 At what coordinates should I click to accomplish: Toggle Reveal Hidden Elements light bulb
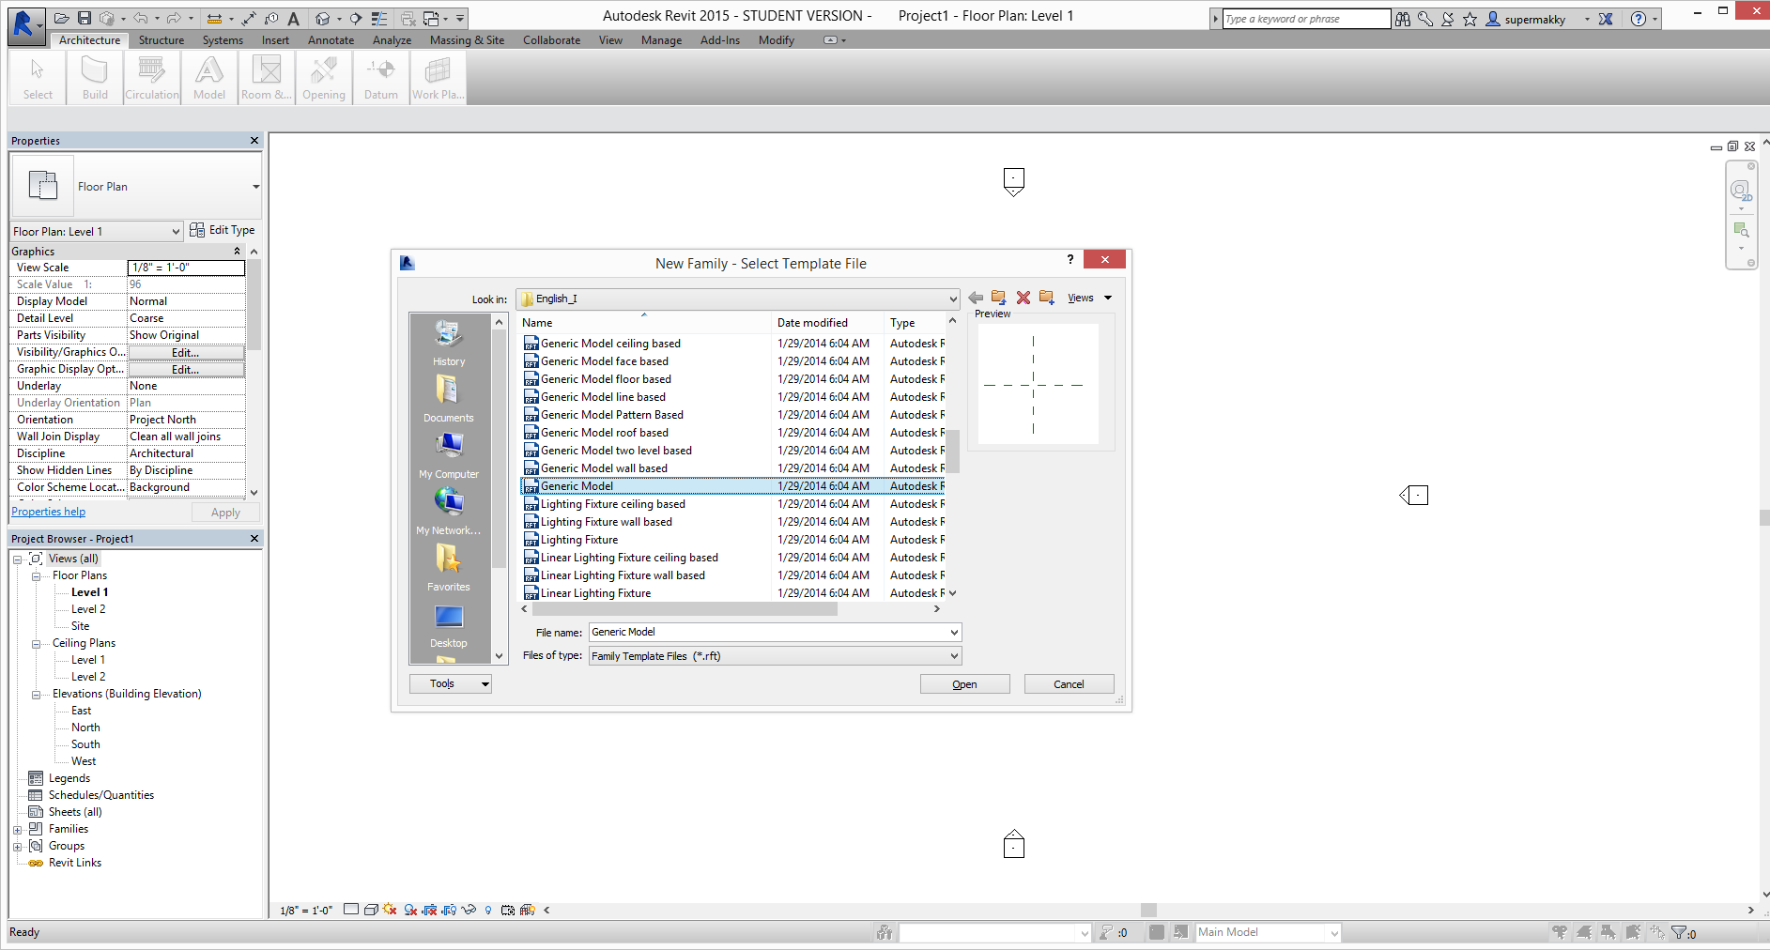pos(488,910)
